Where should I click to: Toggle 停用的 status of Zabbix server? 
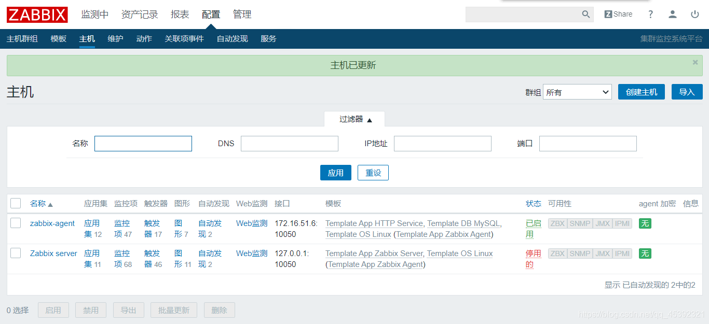(x=534, y=259)
